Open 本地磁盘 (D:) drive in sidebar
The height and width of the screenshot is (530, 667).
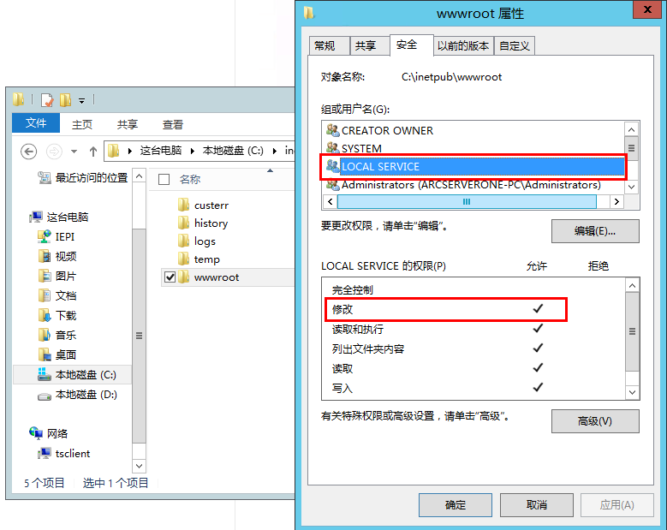coord(86,395)
